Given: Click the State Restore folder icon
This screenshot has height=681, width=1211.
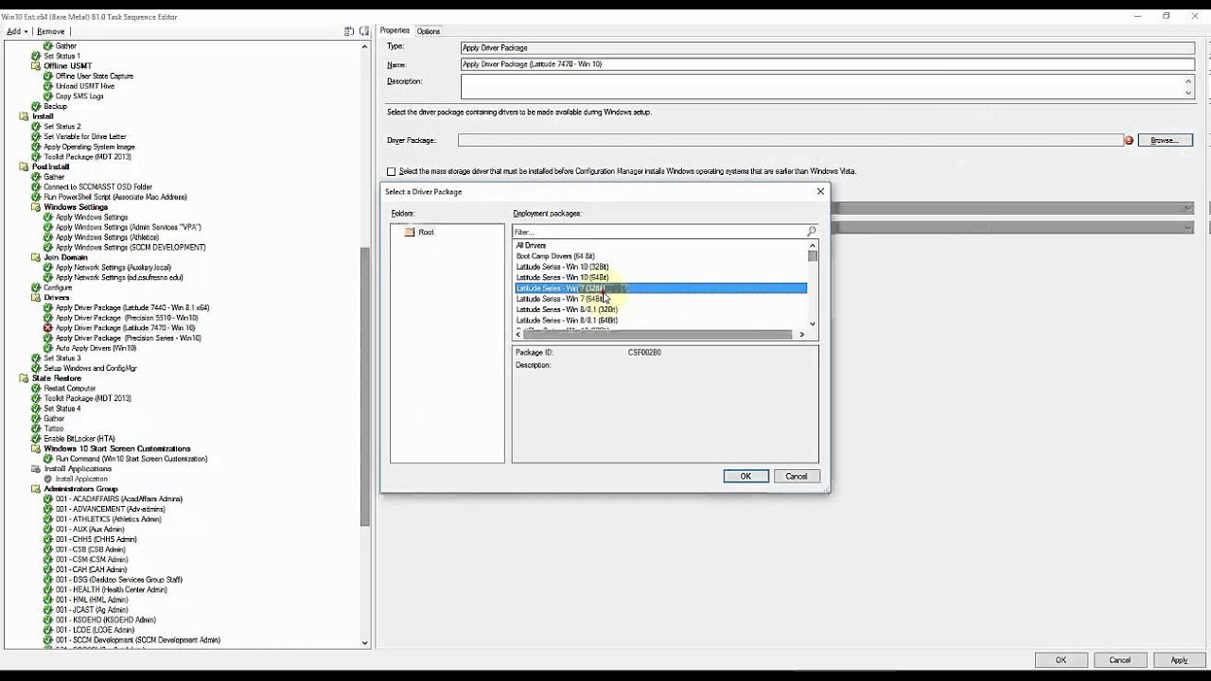Looking at the screenshot, I should pyautogui.click(x=25, y=378).
